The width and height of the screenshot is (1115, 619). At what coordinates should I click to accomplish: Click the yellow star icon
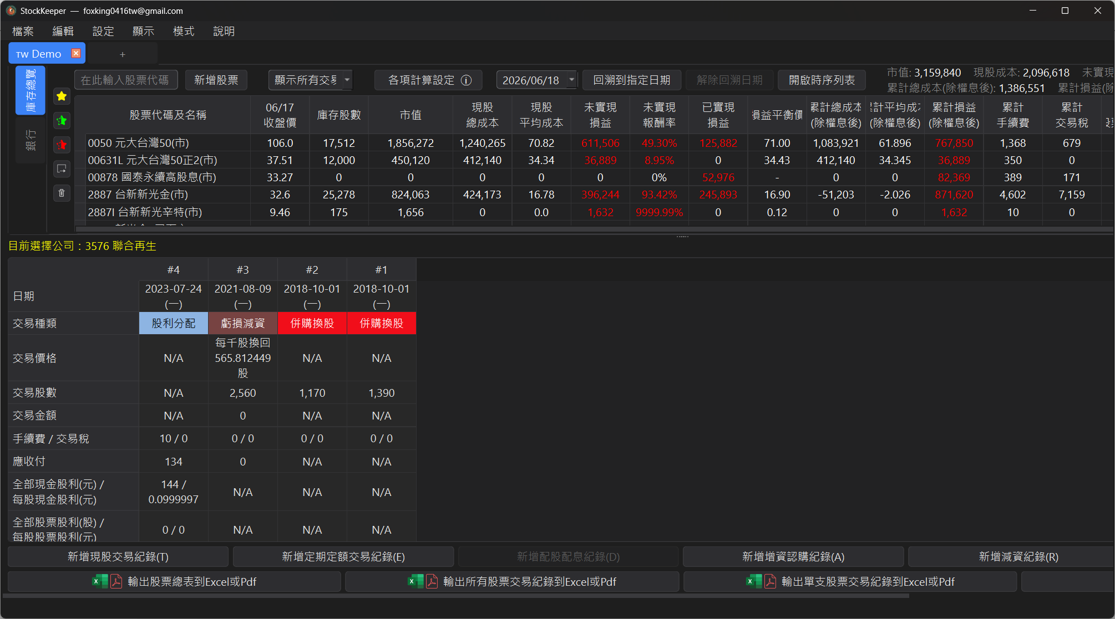coord(62,96)
